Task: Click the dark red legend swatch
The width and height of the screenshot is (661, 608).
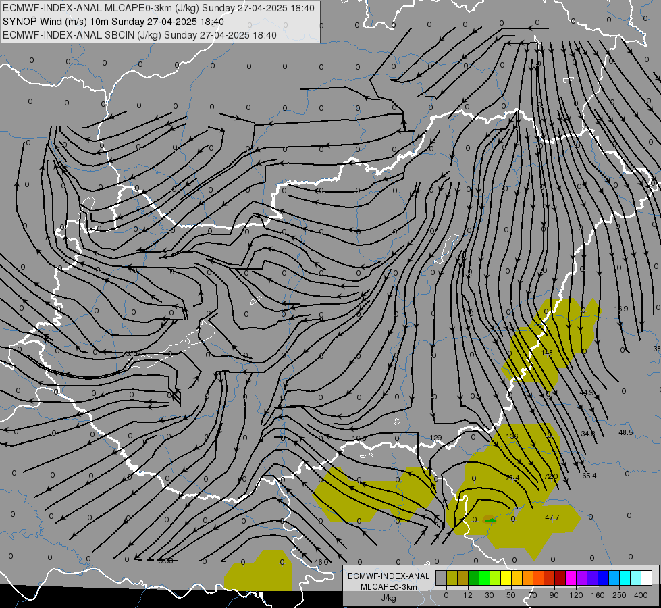Action: click(x=560, y=578)
